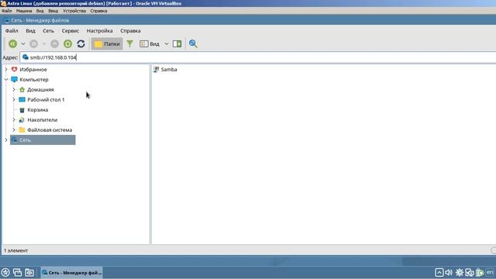Select Накопители in the tree
This screenshot has width=496, height=279.
click(43, 120)
